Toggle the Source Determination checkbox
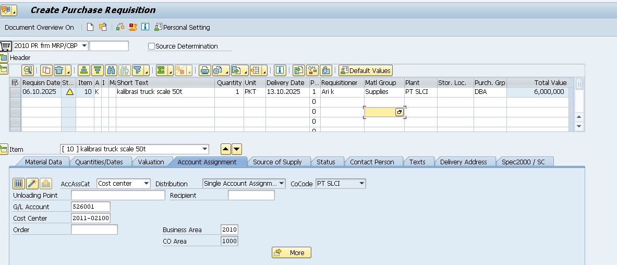Screen dimensions: 617x265 [x=152, y=46]
